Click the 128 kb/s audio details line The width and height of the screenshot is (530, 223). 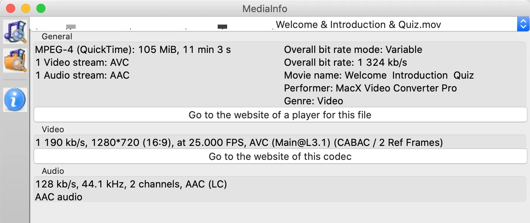click(x=131, y=184)
